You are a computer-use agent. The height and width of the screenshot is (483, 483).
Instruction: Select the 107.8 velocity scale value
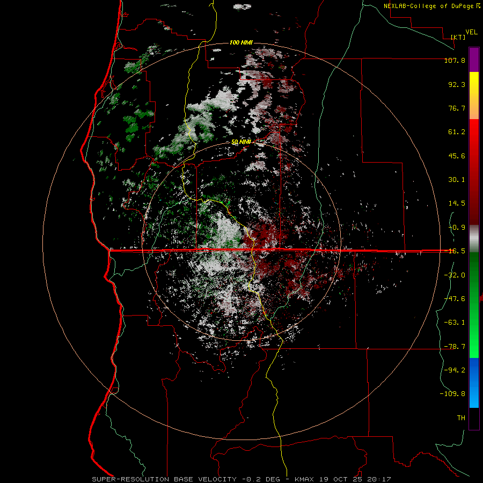(455, 60)
